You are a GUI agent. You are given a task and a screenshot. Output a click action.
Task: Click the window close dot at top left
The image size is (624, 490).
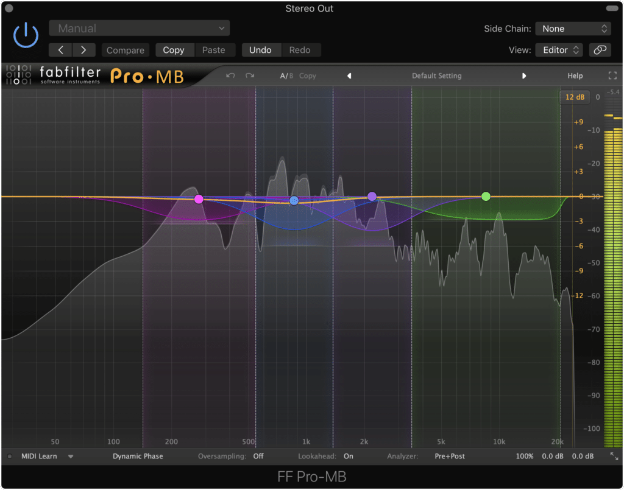coord(9,8)
